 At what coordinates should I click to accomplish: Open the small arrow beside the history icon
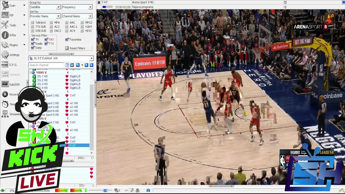[82, 65]
